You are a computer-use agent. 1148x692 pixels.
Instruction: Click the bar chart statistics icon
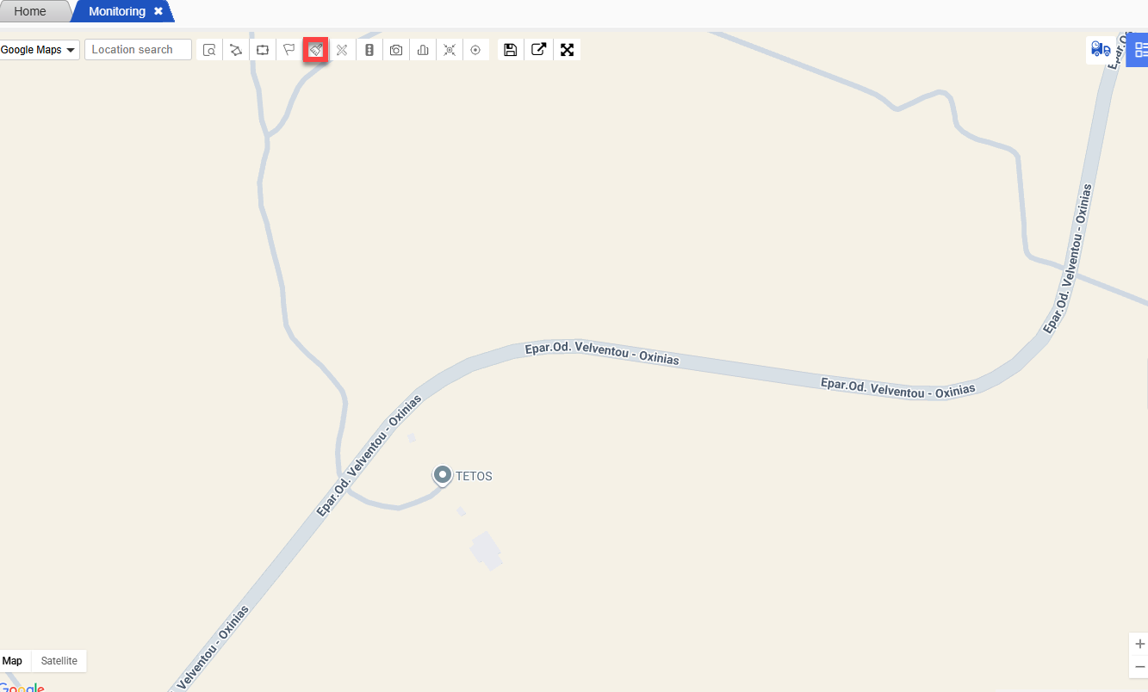coord(423,50)
